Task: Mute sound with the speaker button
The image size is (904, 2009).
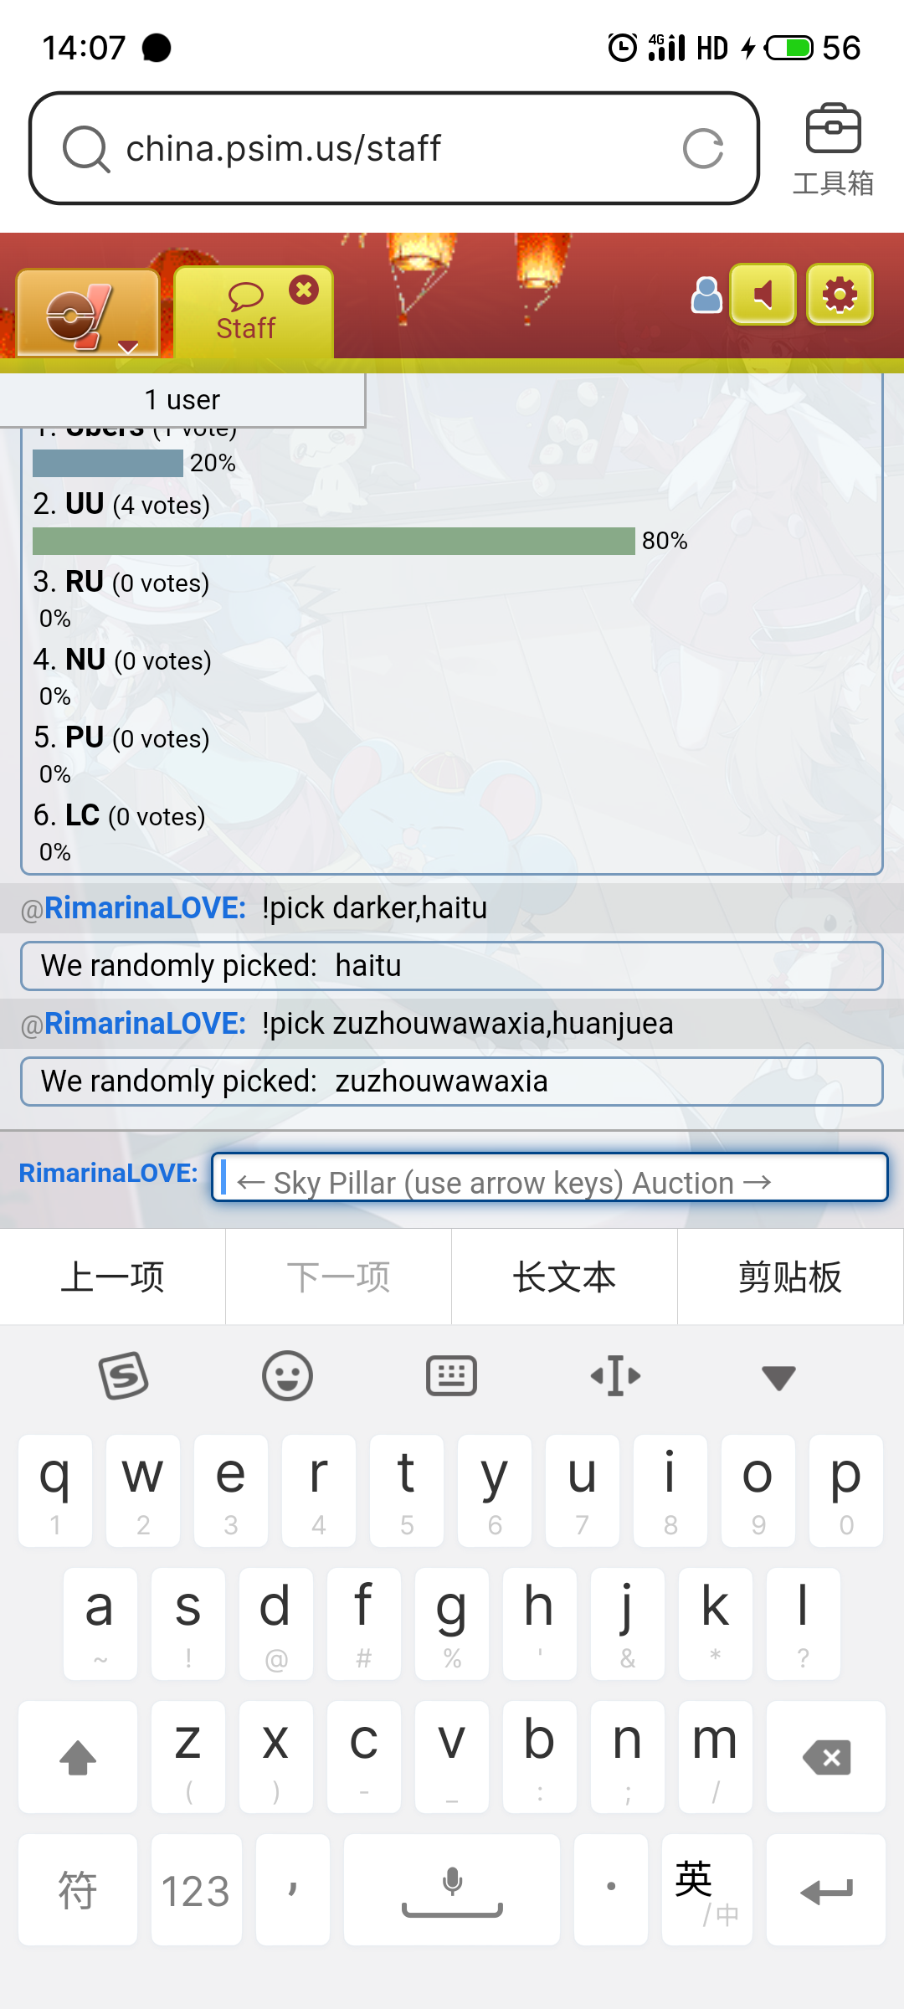Action: coord(763,295)
